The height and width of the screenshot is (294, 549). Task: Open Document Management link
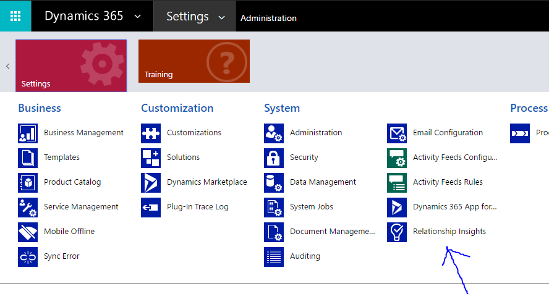coord(332,232)
